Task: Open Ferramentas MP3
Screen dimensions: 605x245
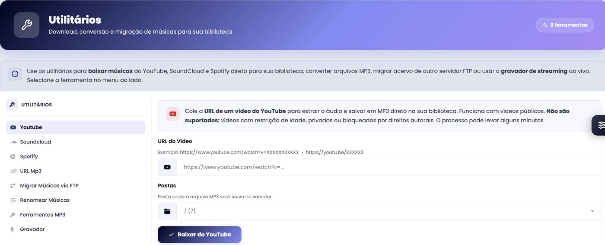Action: [x=76, y=215]
